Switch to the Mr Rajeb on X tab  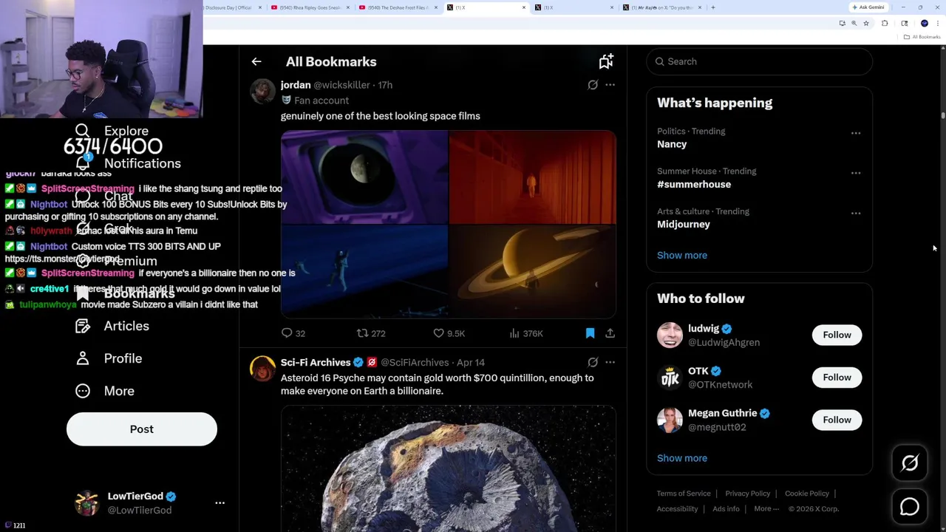click(x=662, y=7)
